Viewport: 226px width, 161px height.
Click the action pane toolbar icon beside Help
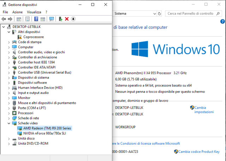pos(43,19)
